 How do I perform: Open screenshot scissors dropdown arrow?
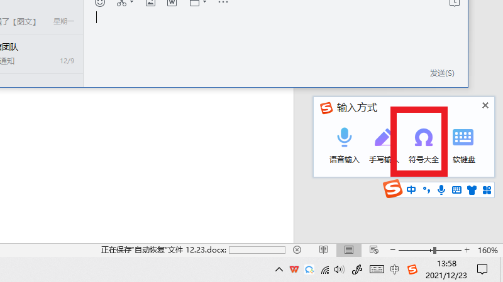click(x=131, y=3)
